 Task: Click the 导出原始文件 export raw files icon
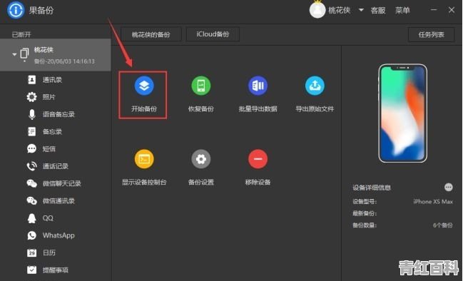(x=315, y=86)
